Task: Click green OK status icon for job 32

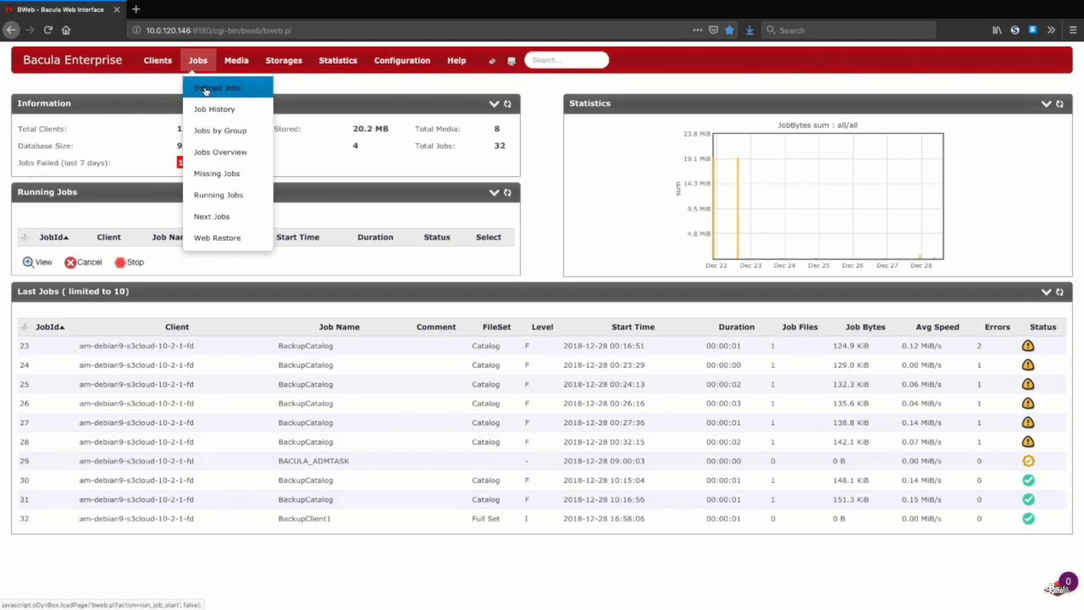Action: pos(1028,518)
